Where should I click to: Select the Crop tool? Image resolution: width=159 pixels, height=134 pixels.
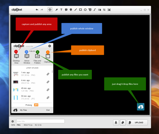pos(104,10)
